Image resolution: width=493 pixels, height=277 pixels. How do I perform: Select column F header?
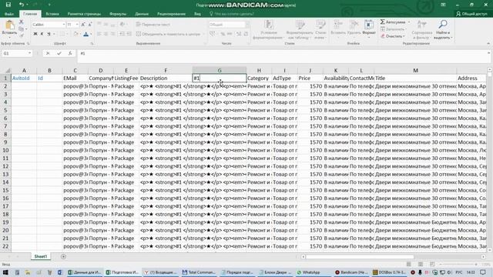166,70
